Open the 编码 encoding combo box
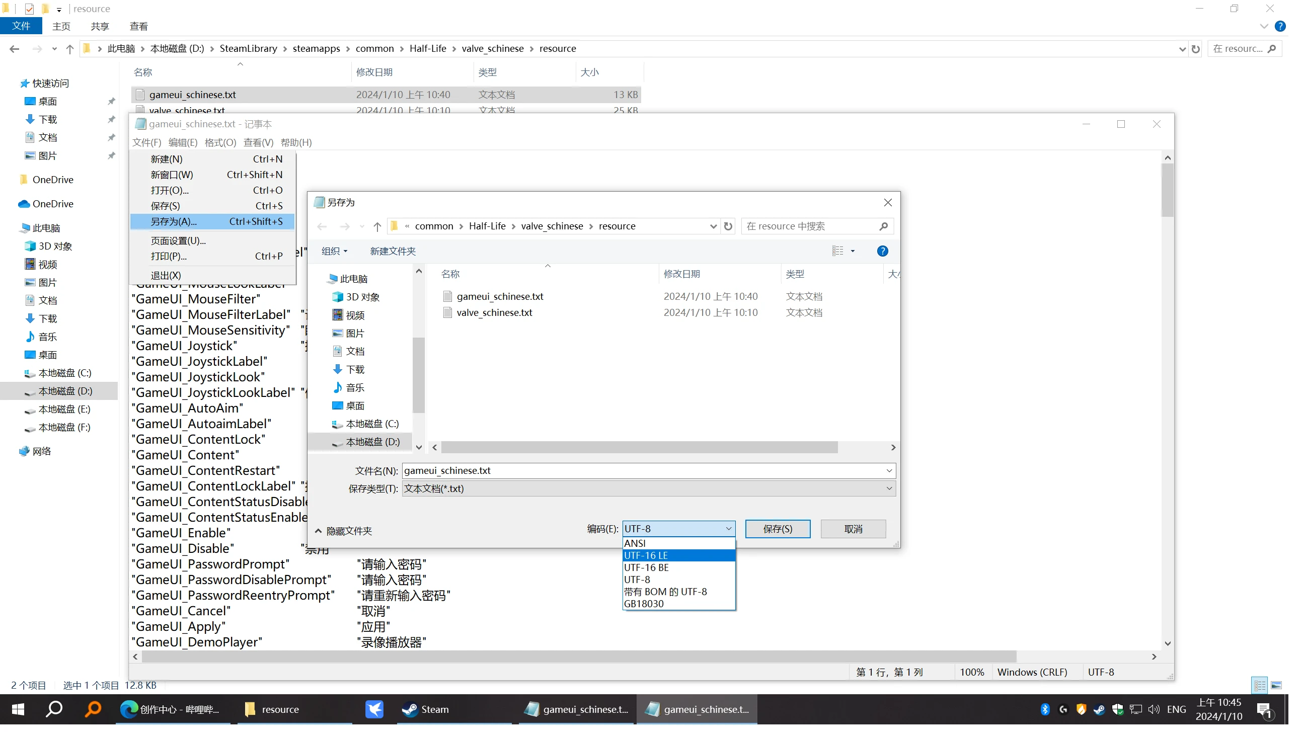This screenshot has height=740, width=1304. tap(679, 529)
